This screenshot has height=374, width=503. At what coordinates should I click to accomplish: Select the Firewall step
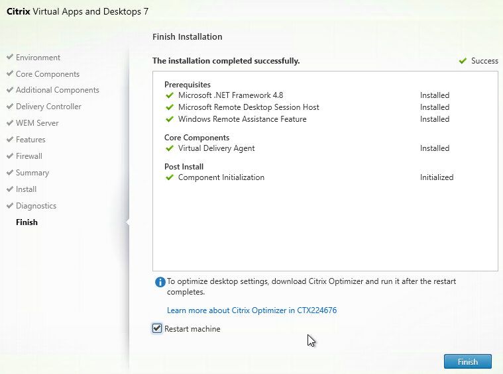(29, 156)
